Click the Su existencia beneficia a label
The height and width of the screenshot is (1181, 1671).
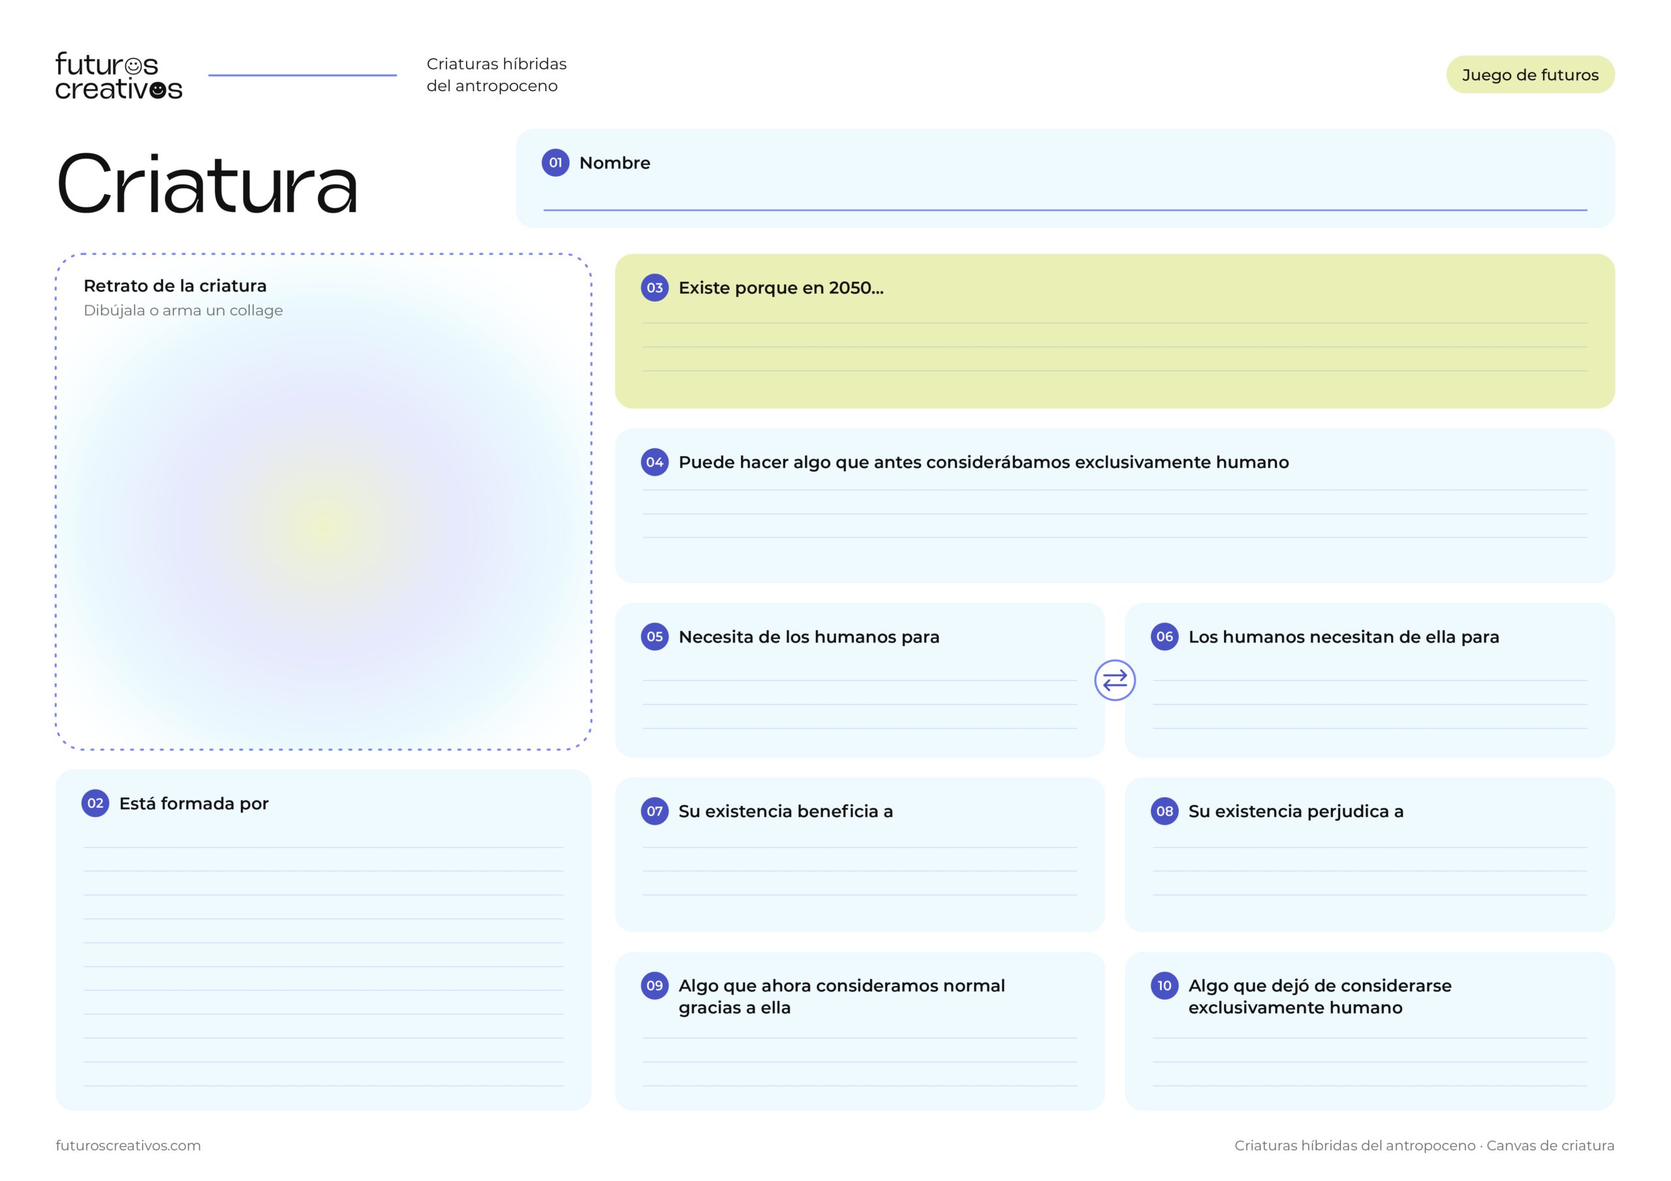coord(785,811)
